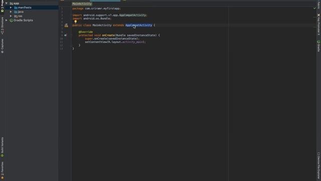Open the Project tool window tab
Image resolution: width=321 pixels, height=181 pixels.
coord(2,7)
